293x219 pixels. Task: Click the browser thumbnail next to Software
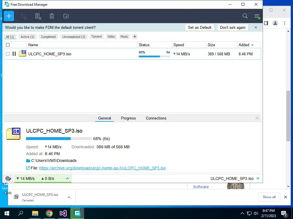pyautogui.click(x=235, y=186)
